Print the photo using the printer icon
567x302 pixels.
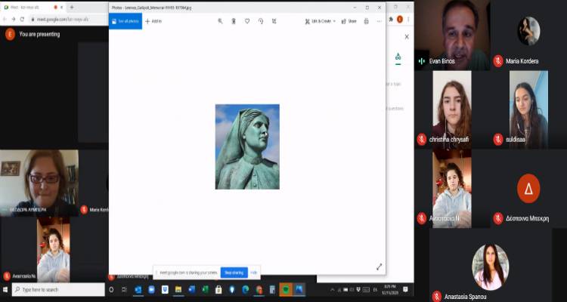click(x=367, y=21)
